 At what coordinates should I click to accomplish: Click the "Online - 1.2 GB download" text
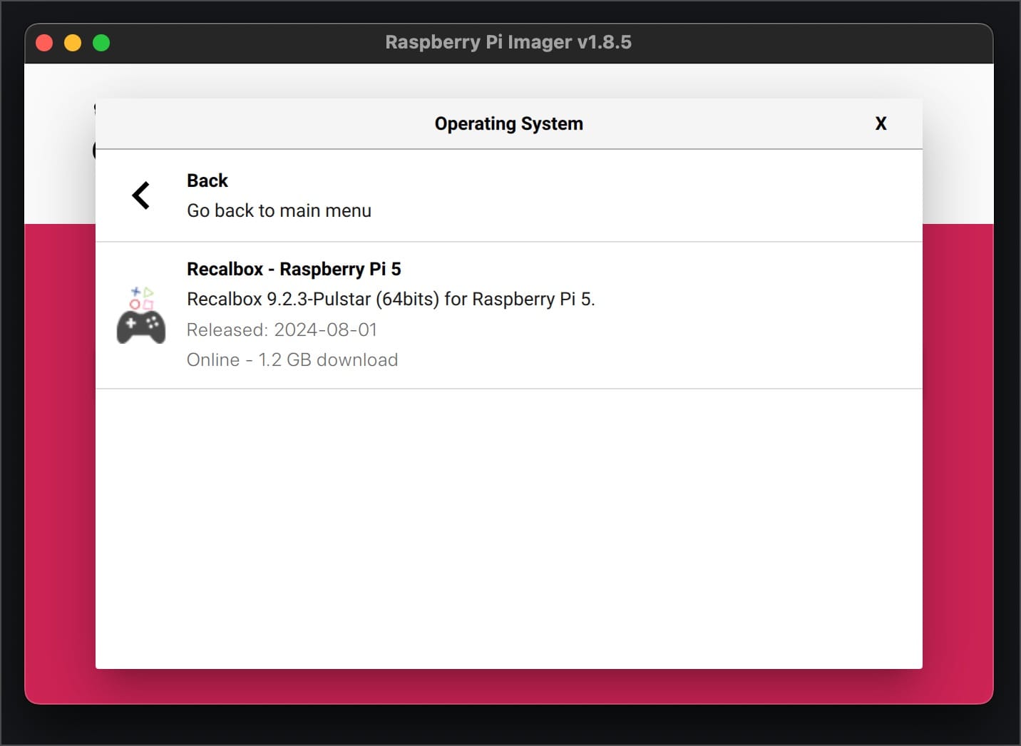292,359
